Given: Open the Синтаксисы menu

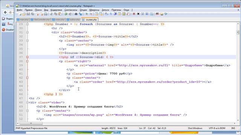Looking at the screenshot, I should (x=71, y=10).
